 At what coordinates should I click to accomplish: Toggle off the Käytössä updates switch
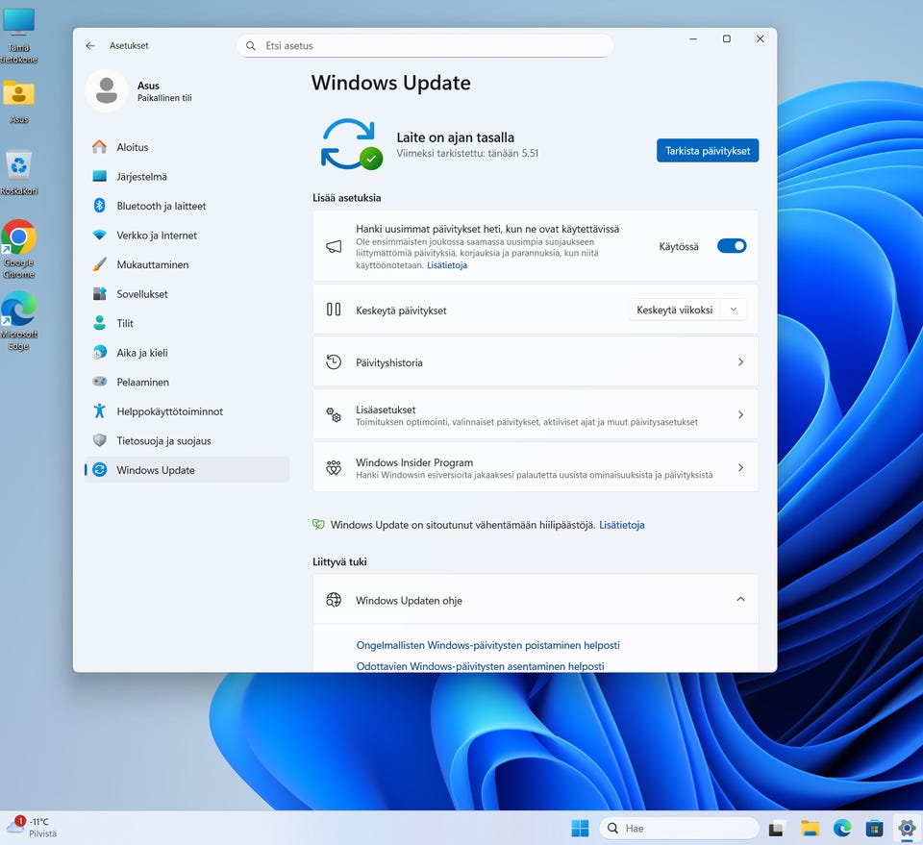click(x=732, y=246)
